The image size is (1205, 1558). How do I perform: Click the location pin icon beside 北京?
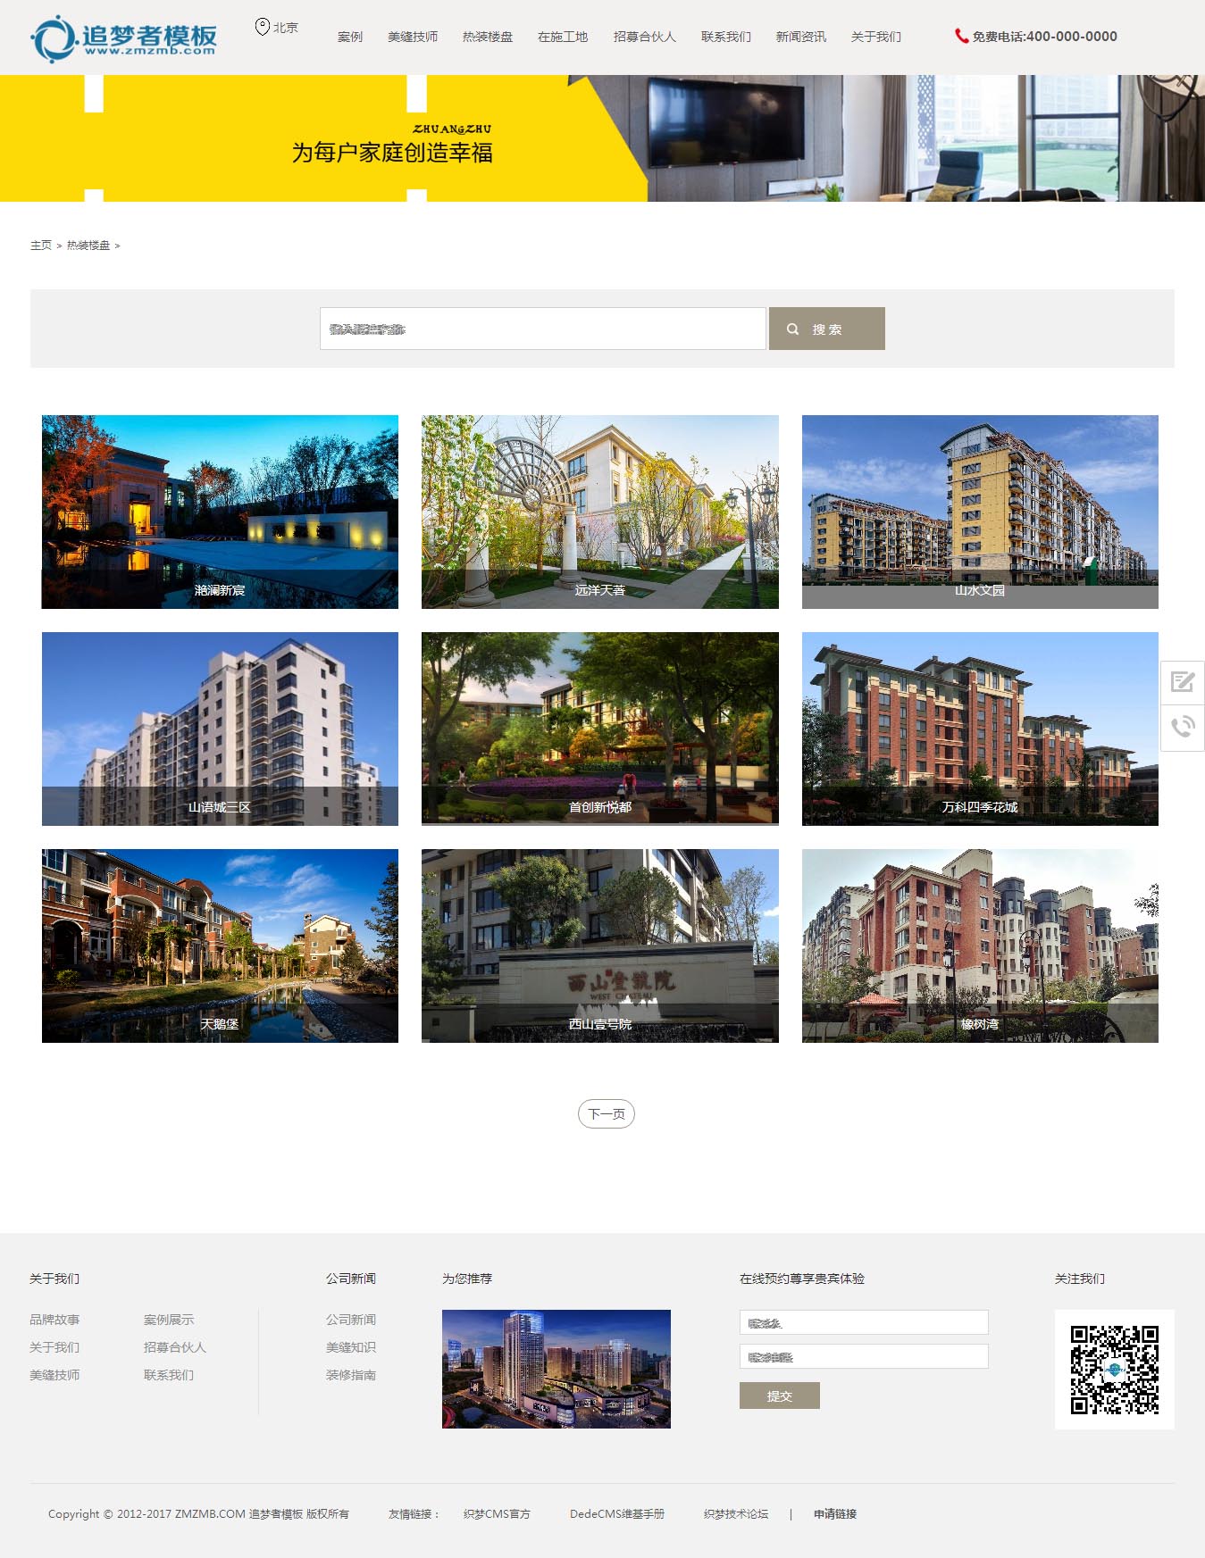pos(262,28)
